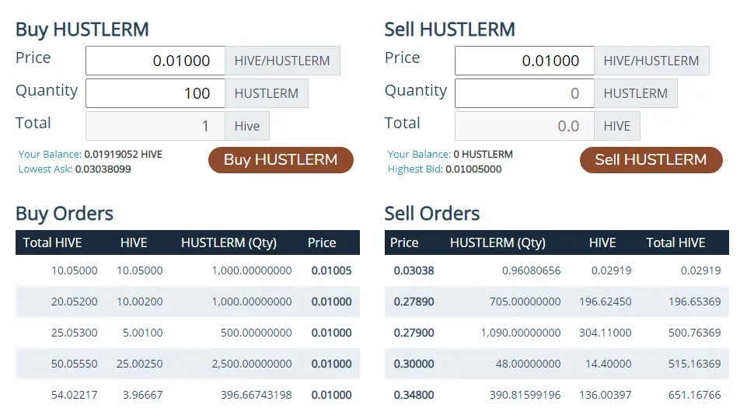The width and height of the screenshot is (740, 408).
Task: Click buy total 10.05000 in first row
Action: coord(74,270)
